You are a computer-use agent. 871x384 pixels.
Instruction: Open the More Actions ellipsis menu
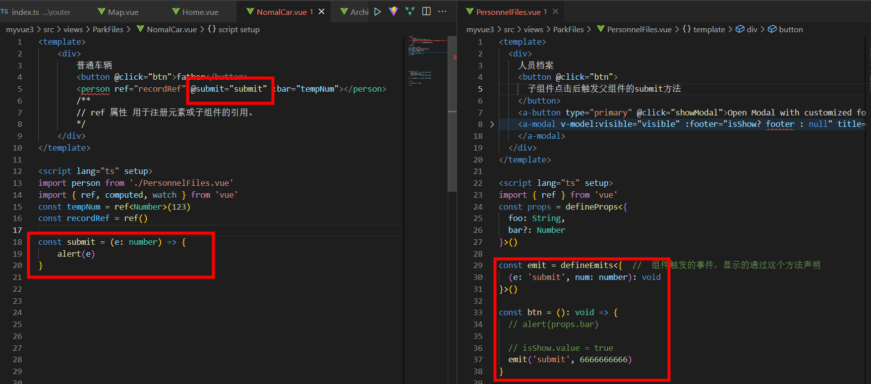pyautogui.click(x=442, y=11)
